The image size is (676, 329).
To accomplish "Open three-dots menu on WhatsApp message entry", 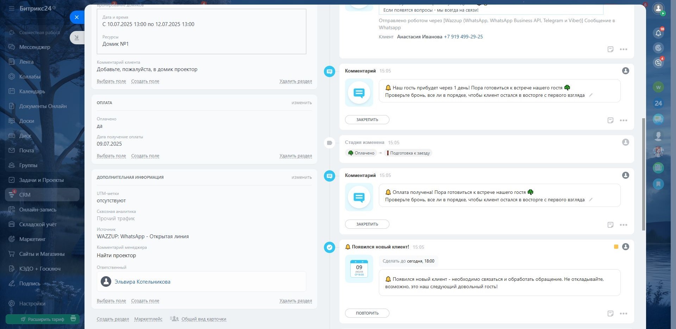I will 623,49.
